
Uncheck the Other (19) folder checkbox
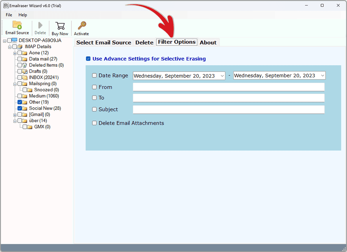20,102
